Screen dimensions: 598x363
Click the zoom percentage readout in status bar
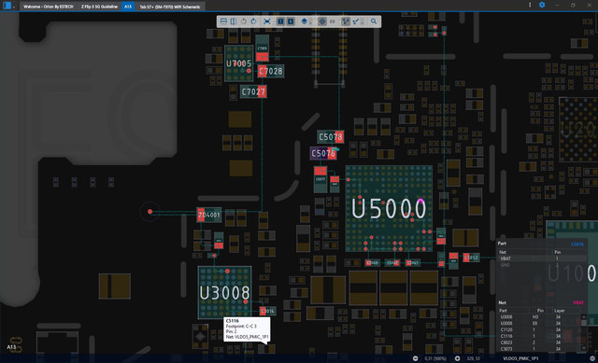435,359
